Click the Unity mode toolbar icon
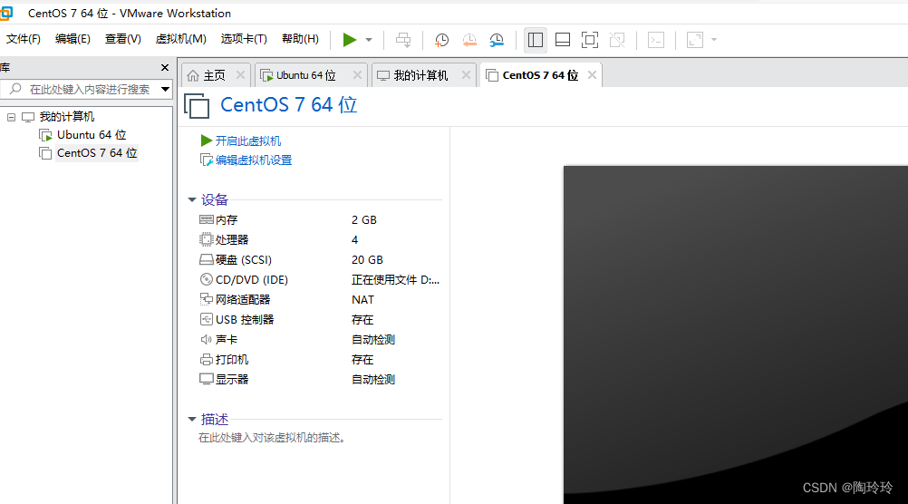Screen dimensions: 908x504 pos(617,40)
